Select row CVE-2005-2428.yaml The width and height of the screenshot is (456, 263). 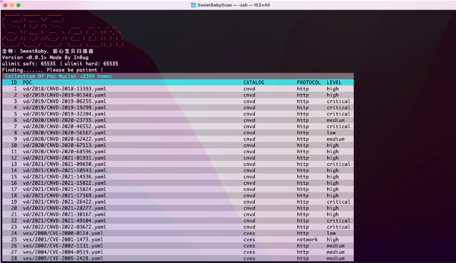tap(178, 258)
